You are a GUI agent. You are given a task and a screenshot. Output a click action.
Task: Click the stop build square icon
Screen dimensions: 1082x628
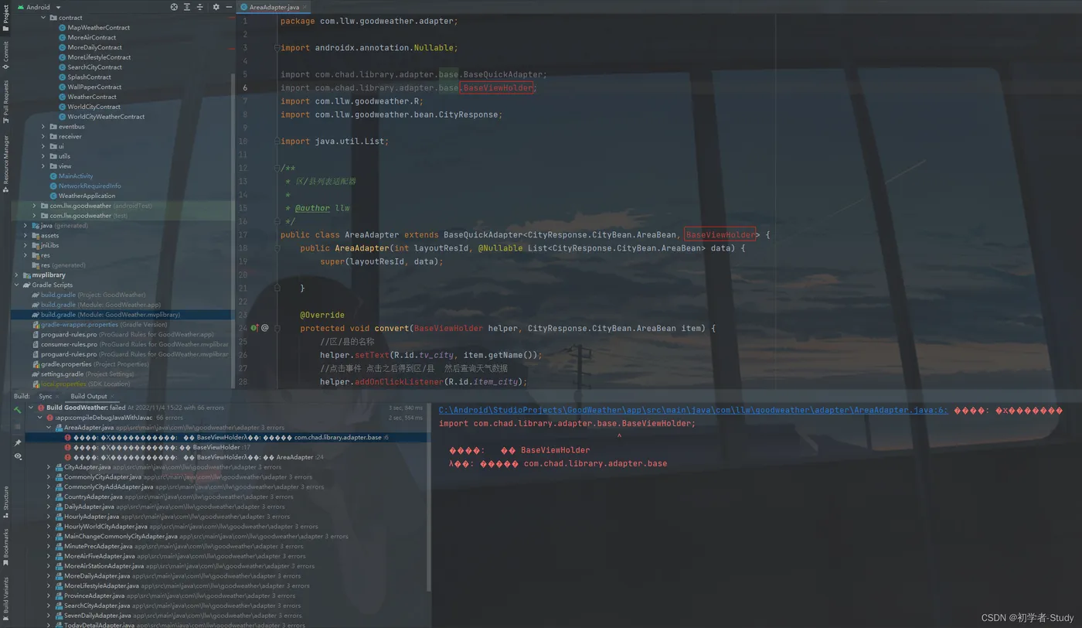click(18, 425)
